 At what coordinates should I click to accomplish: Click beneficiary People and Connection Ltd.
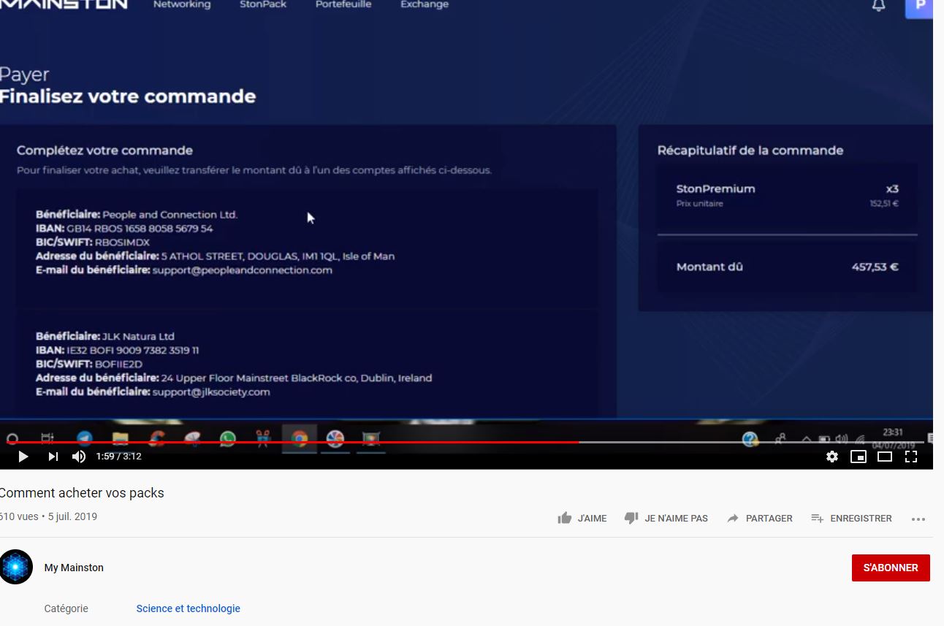click(137, 215)
